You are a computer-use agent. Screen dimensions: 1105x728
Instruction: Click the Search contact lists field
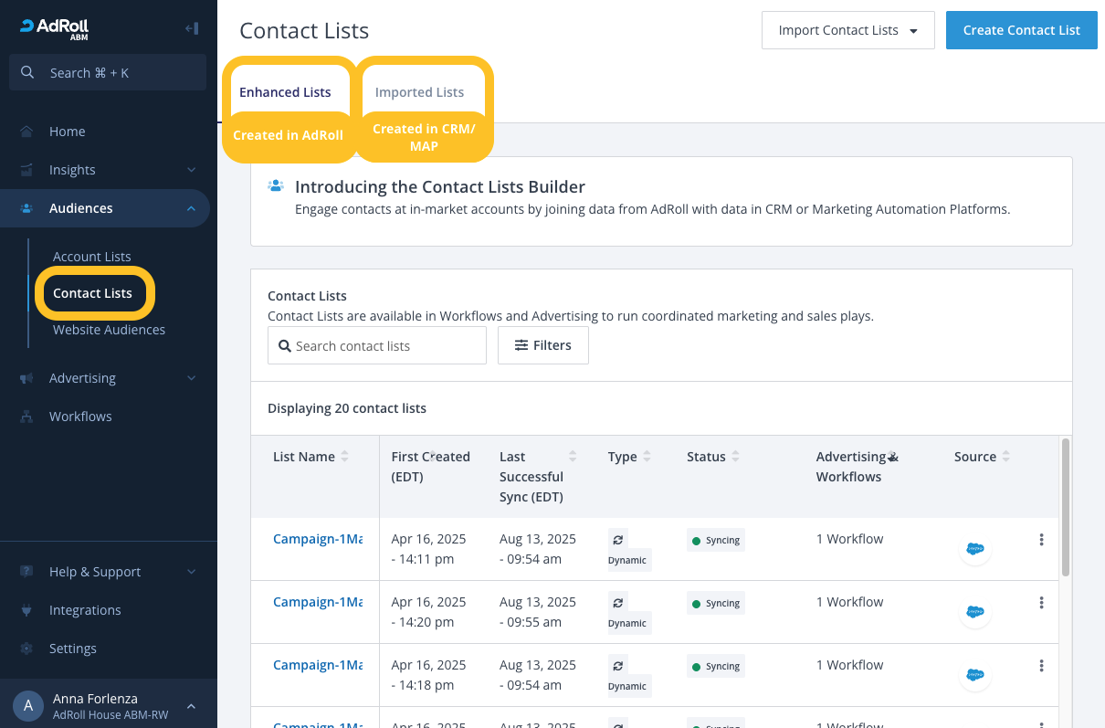[x=377, y=346]
